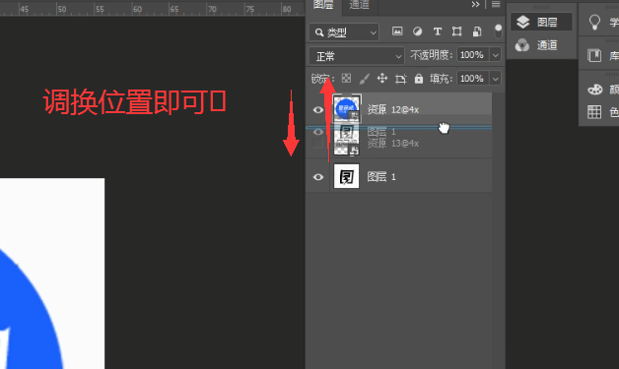Lock image pixels brush icon
This screenshot has width=619, height=369.
coord(364,79)
